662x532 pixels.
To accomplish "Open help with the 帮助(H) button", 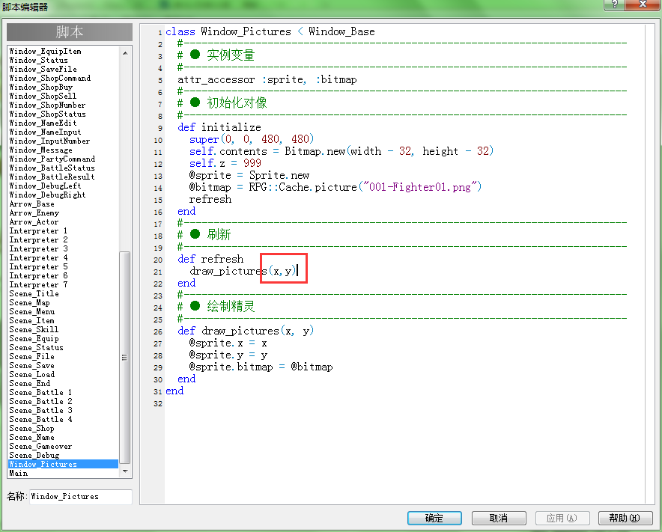I will click(x=625, y=518).
